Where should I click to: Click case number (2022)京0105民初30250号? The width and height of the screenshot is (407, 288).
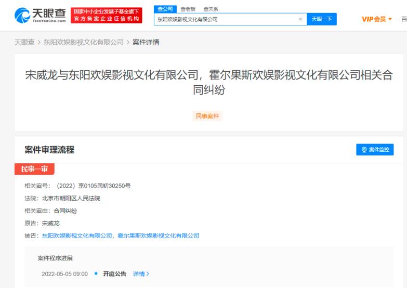click(94, 186)
